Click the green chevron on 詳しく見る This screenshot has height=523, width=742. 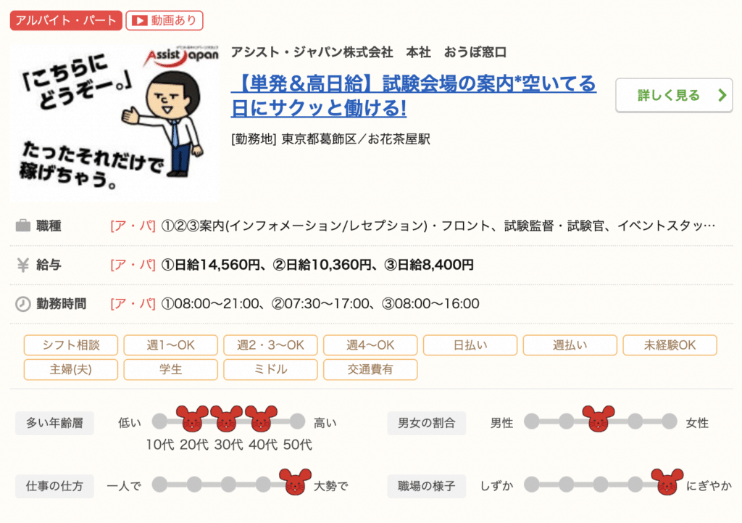tap(722, 95)
